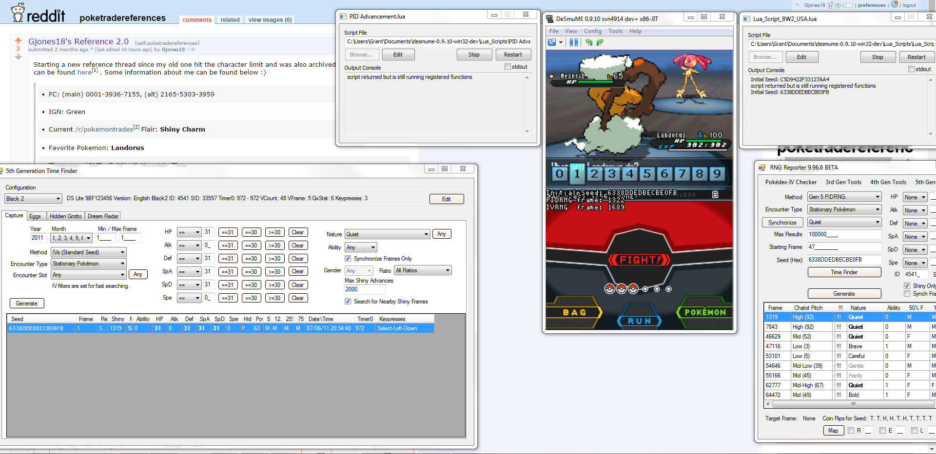This screenshot has height=454, width=936.
Task: Open the Nature Quiet dropdown in Time Finder
Action: 388,234
